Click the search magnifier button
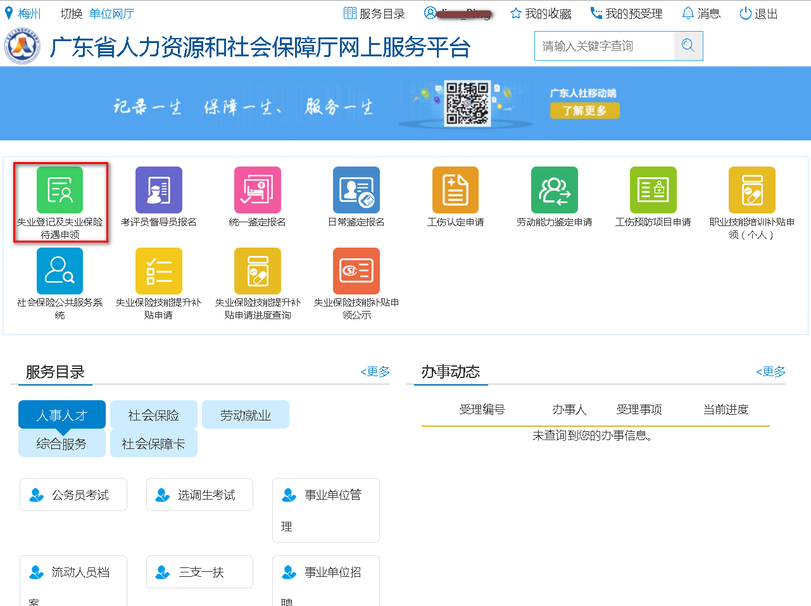The height and width of the screenshot is (606, 811). pyautogui.click(x=688, y=46)
